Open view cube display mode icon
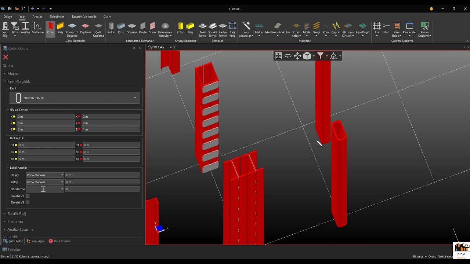470x264 pixels. [307, 56]
